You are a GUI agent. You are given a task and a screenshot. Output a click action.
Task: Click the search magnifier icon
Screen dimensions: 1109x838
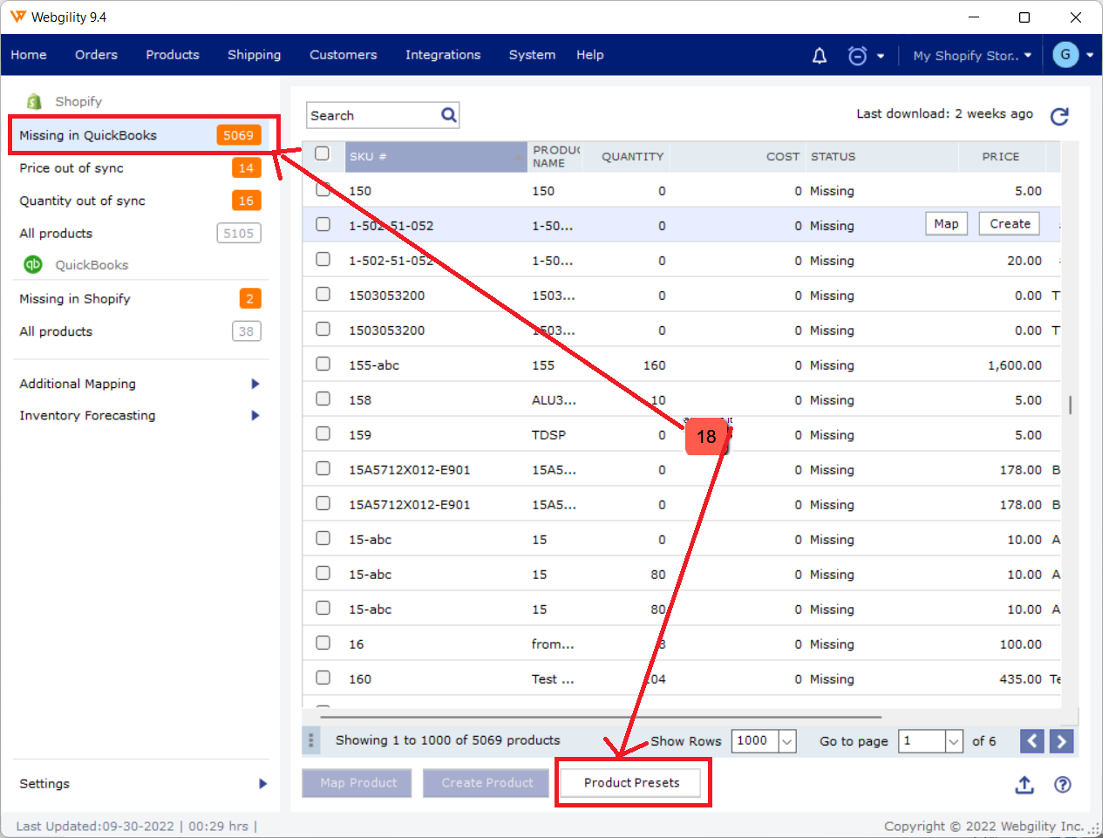coord(448,115)
